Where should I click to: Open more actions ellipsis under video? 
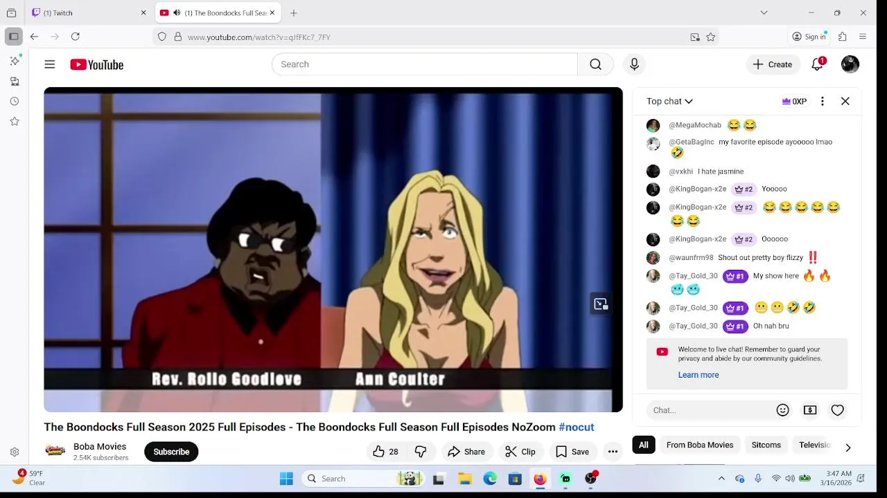click(x=613, y=452)
